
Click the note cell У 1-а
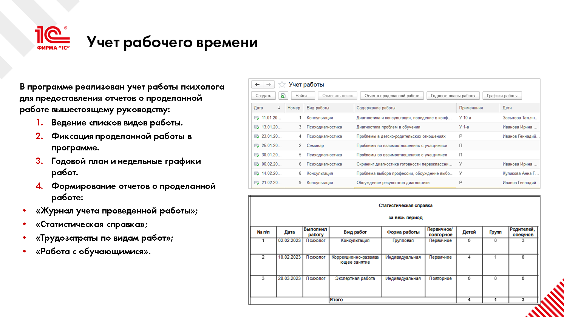coord(464,127)
